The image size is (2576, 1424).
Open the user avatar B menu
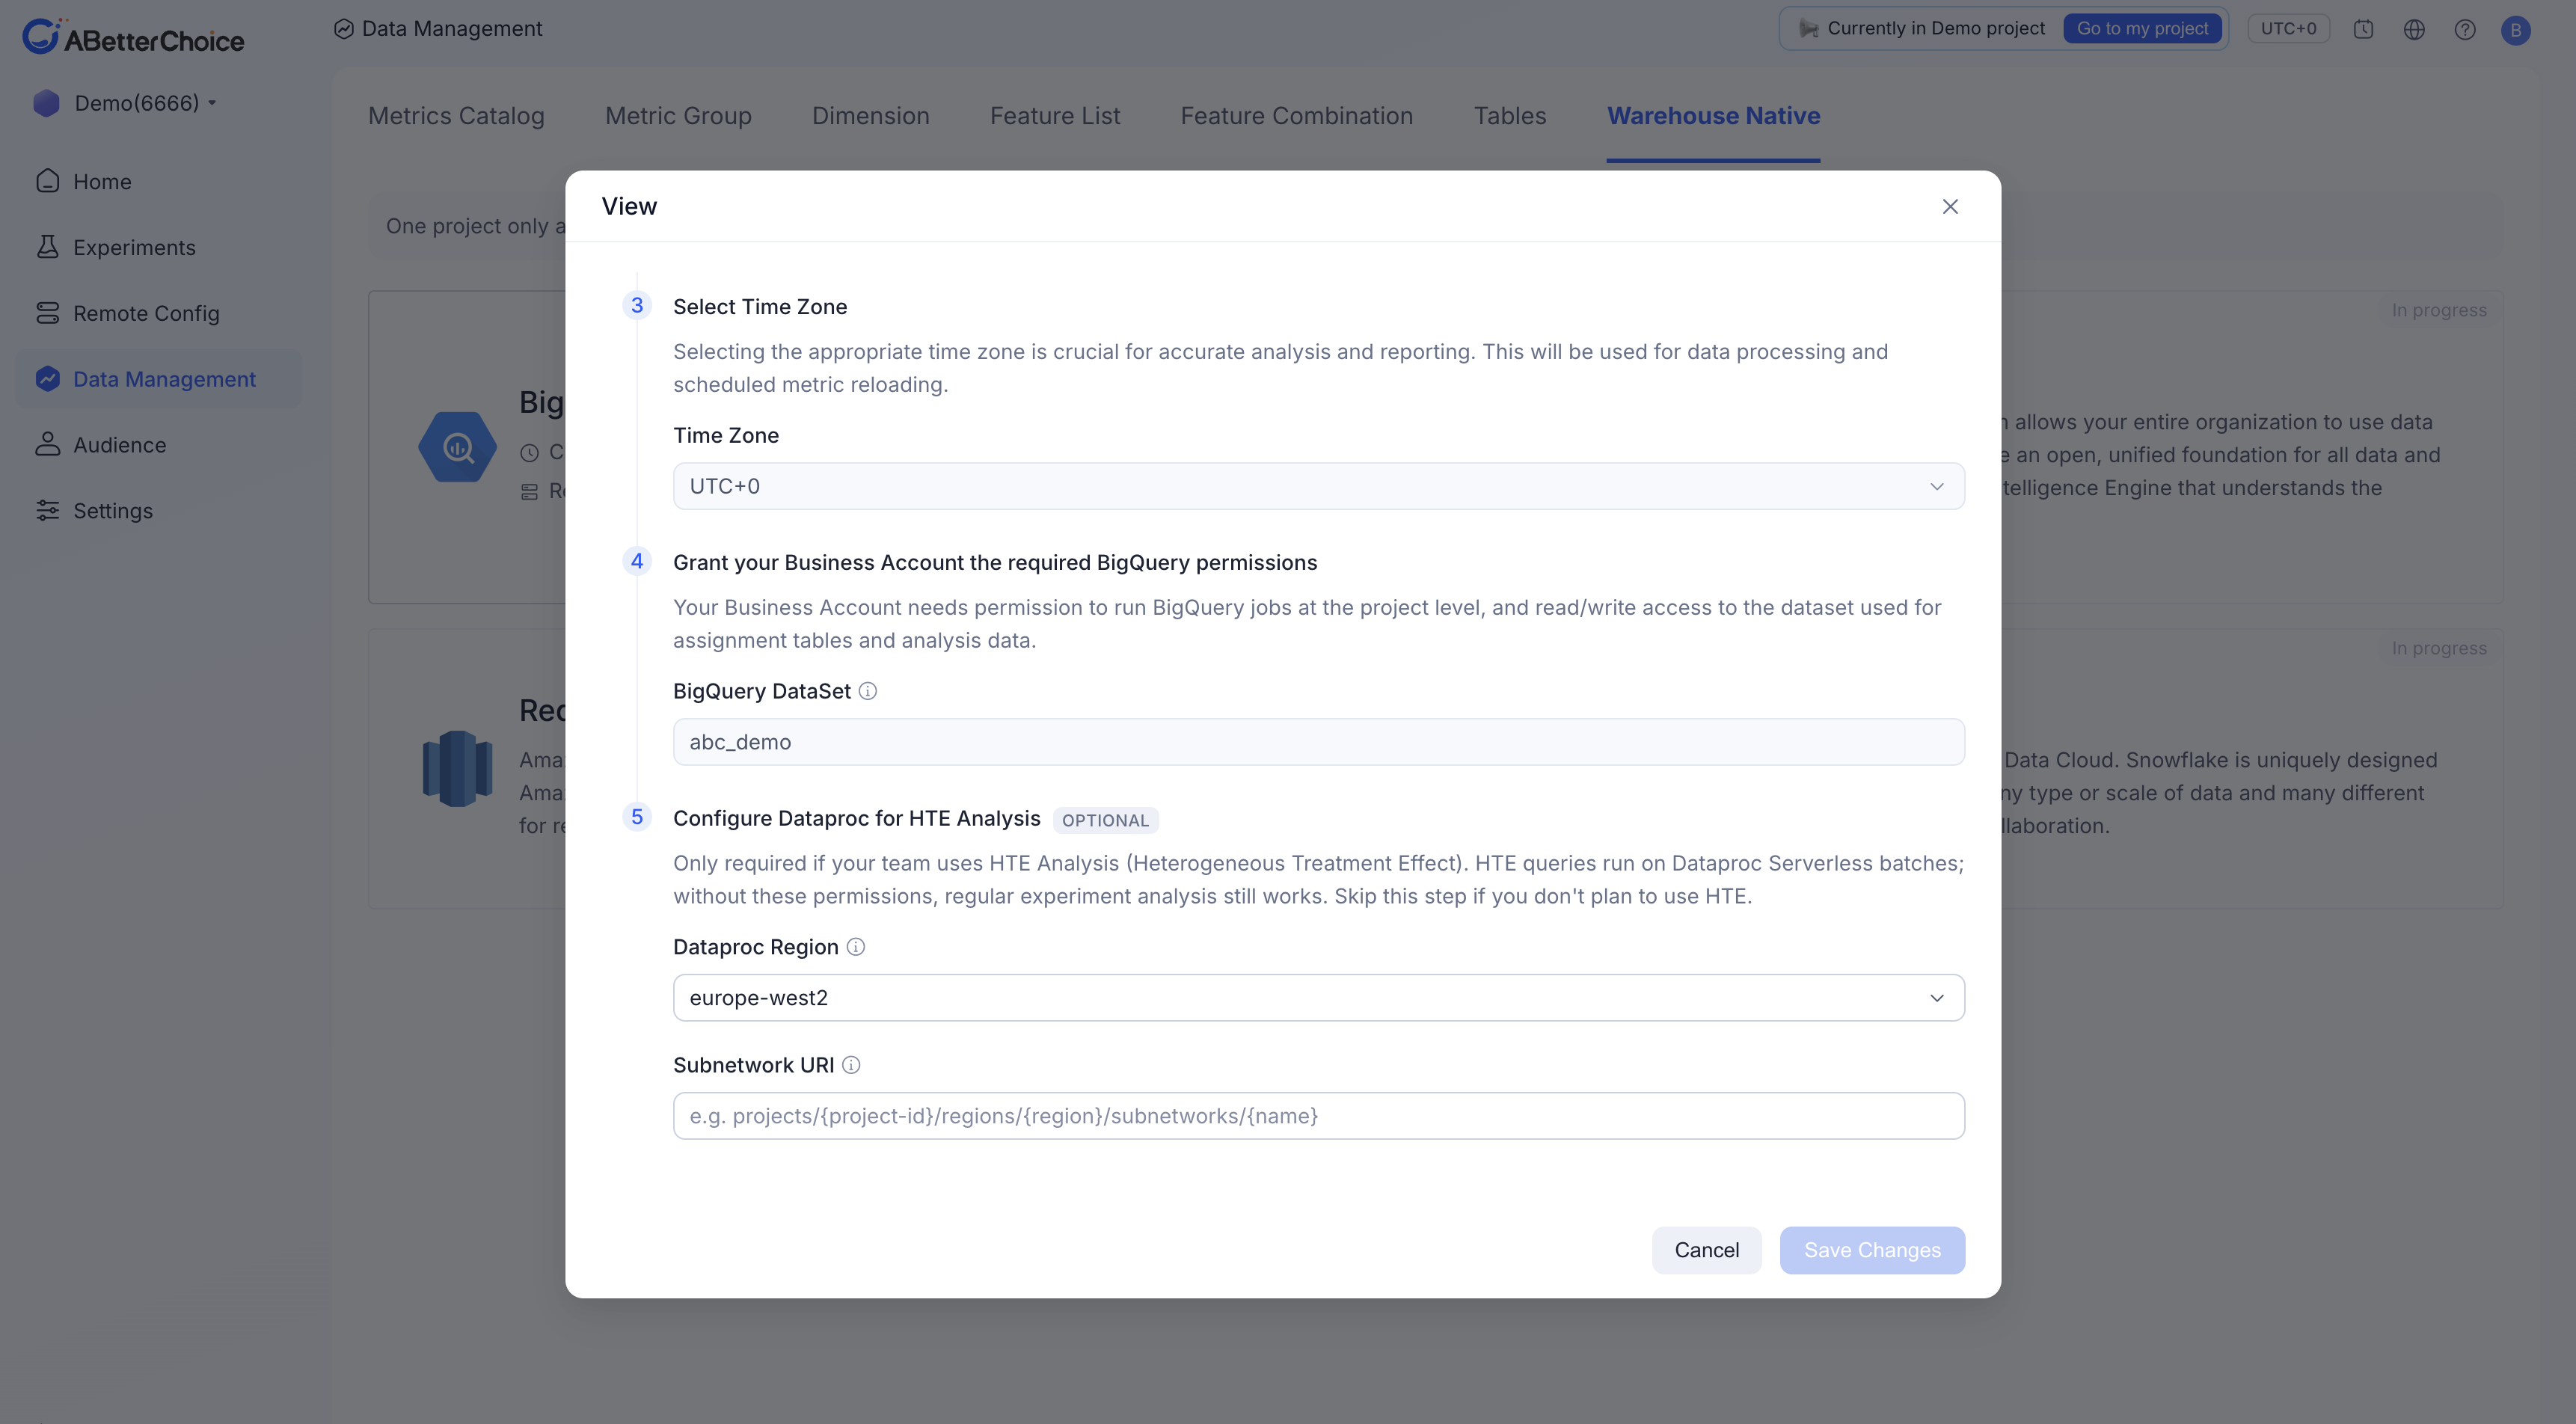(2516, 30)
